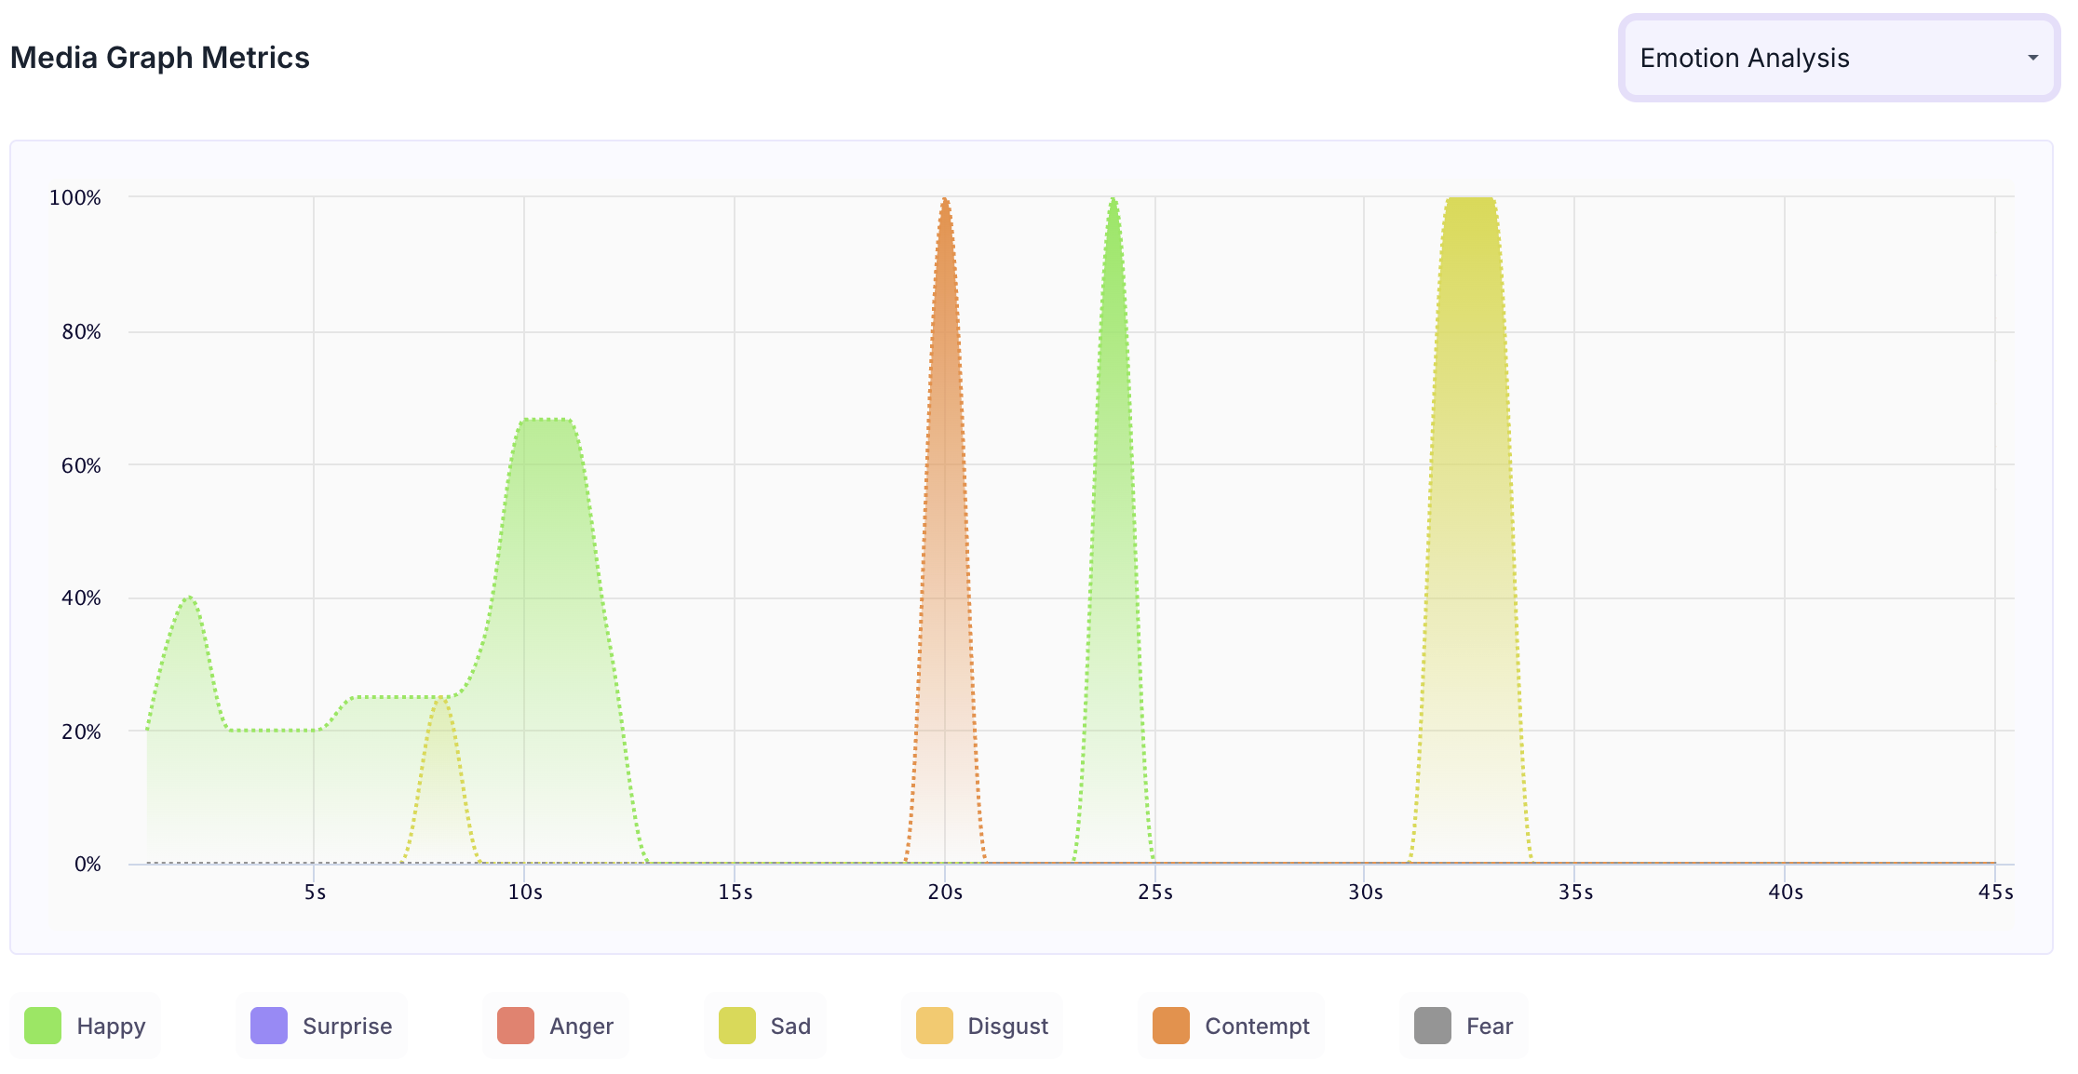Click the purple Surprise color swatch
2078x1074 pixels.
coord(269,1026)
